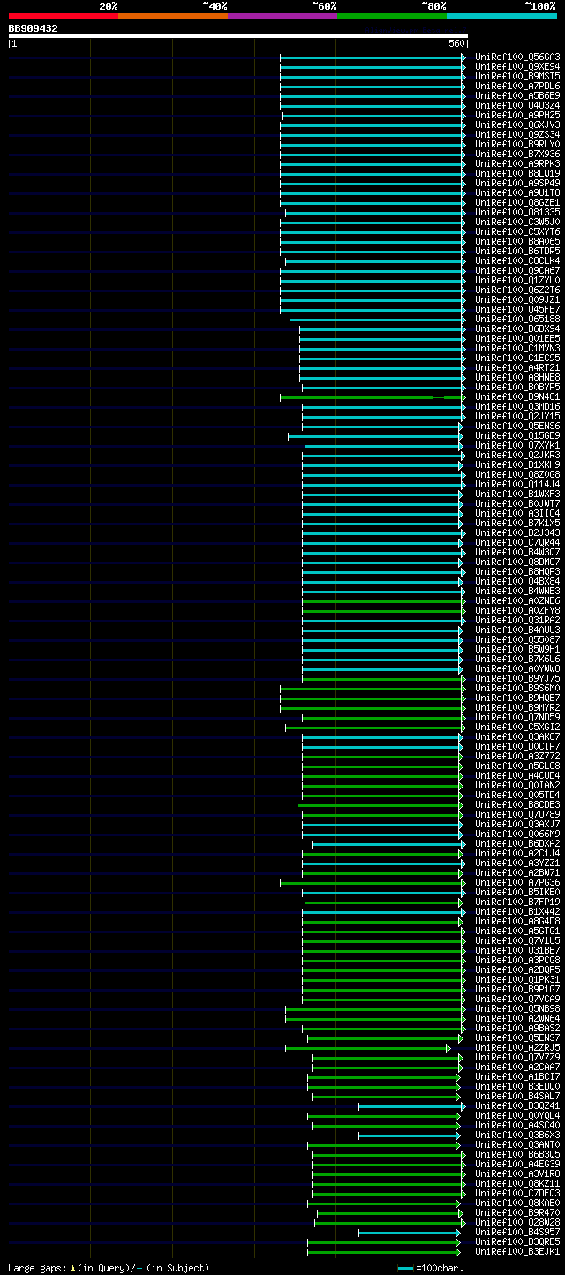Click the query end position value 560
This screenshot has height=1275, width=565.
click(457, 43)
